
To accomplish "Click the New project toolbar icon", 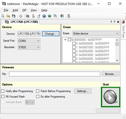I will (3, 16).
